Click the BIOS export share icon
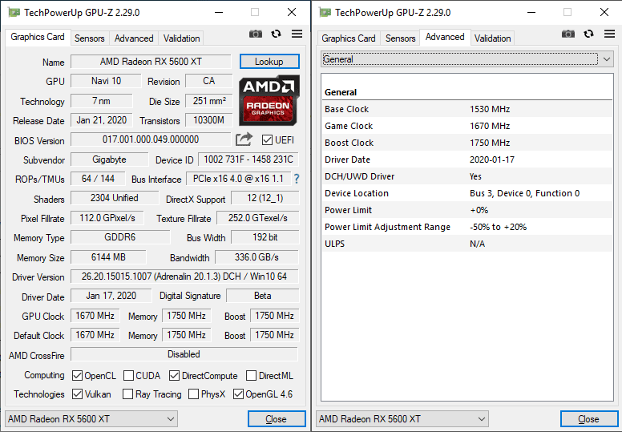Image resolution: width=622 pixels, height=432 pixels. pyautogui.click(x=244, y=139)
